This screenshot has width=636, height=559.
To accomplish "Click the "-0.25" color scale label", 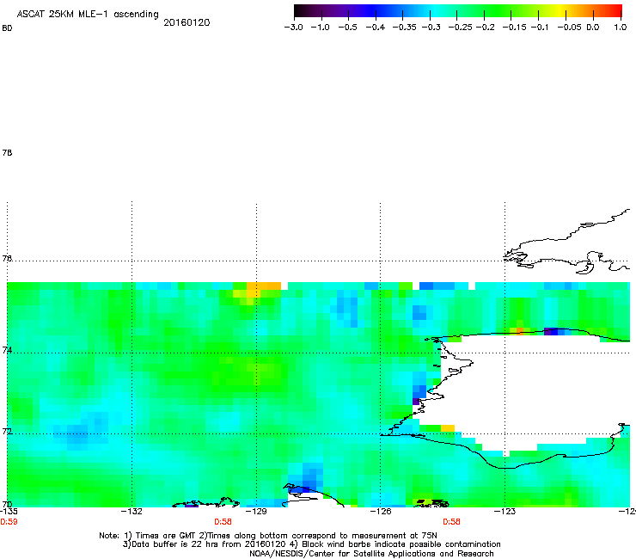I will click(460, 28).
